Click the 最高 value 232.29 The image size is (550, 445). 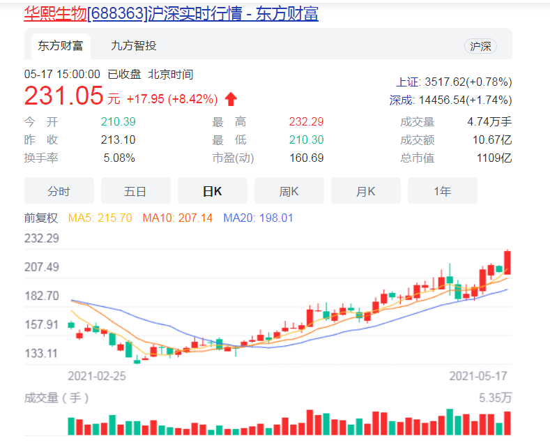[306, 122]
